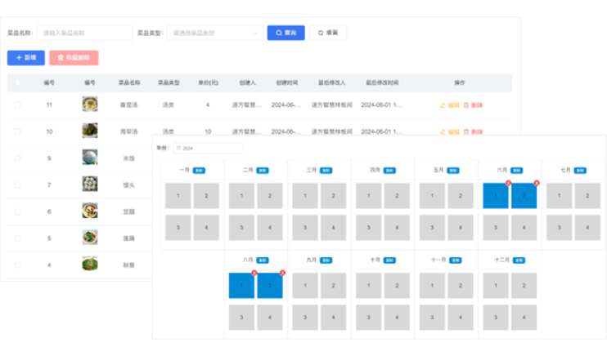
Task: Open the 米饭 dish thumbnail image
Action: pyautogui.click(x=90, y=158)
